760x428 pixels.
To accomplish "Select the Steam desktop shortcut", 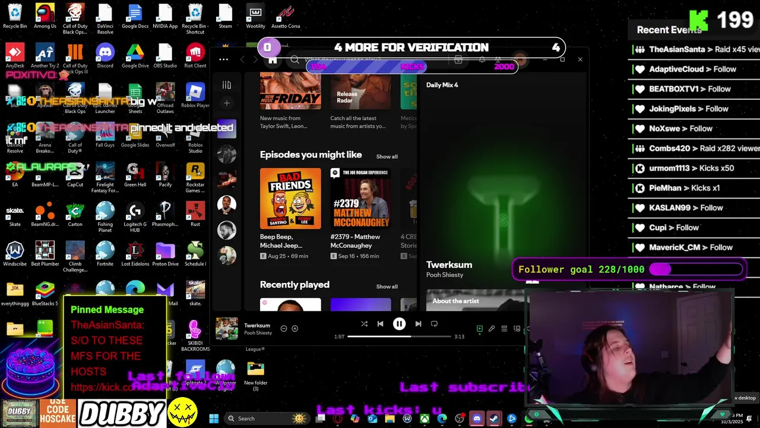I will [x=225, y=16].
